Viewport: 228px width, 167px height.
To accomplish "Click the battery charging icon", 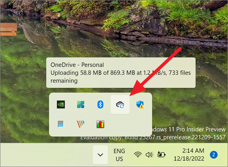I will [x=161, y=154].
